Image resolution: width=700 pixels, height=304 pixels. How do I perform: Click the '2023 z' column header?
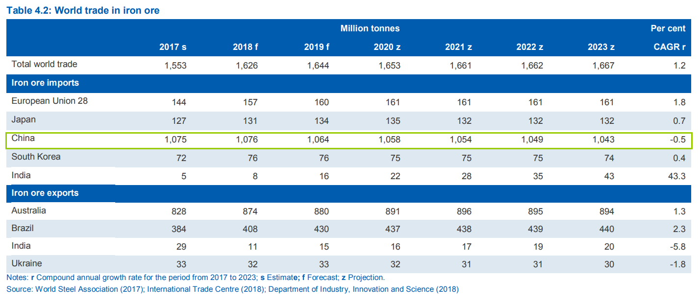coord(600,47)
